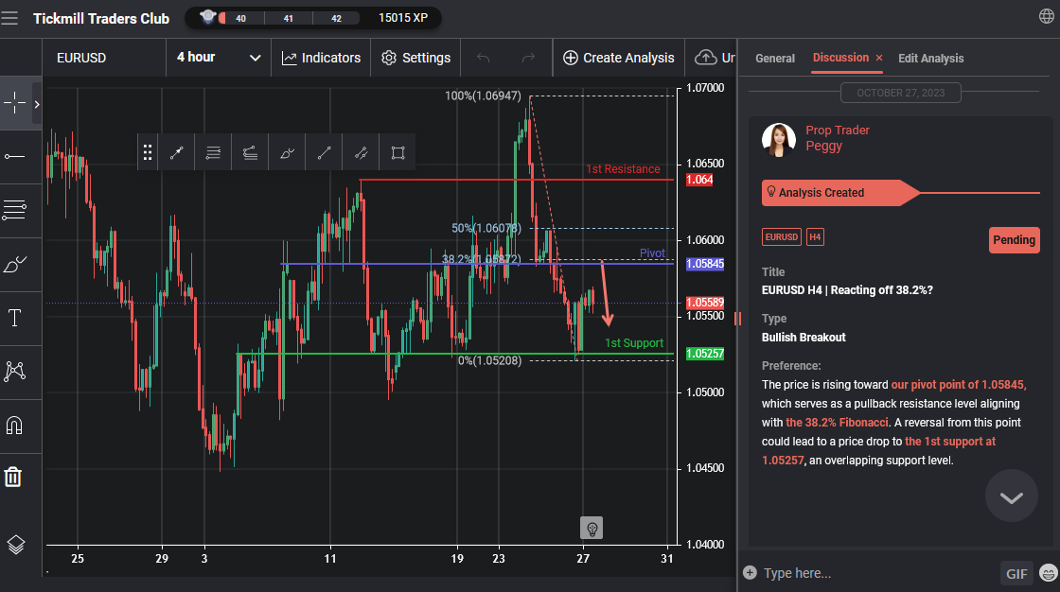Screen dimensions: 1060x592
Task: Pick the parallel channel tool in floating toolbar
Action: pyautogui.click(x=361, y=153)
